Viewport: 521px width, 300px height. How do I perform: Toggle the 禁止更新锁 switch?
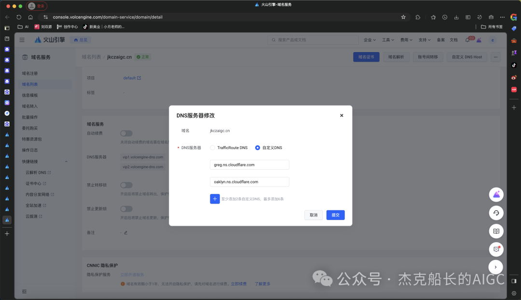126,209
